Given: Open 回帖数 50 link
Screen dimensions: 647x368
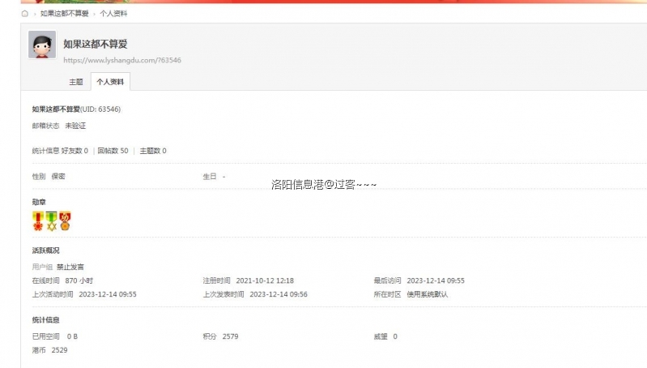Looking at the screenshot, I should coord(113,151).
